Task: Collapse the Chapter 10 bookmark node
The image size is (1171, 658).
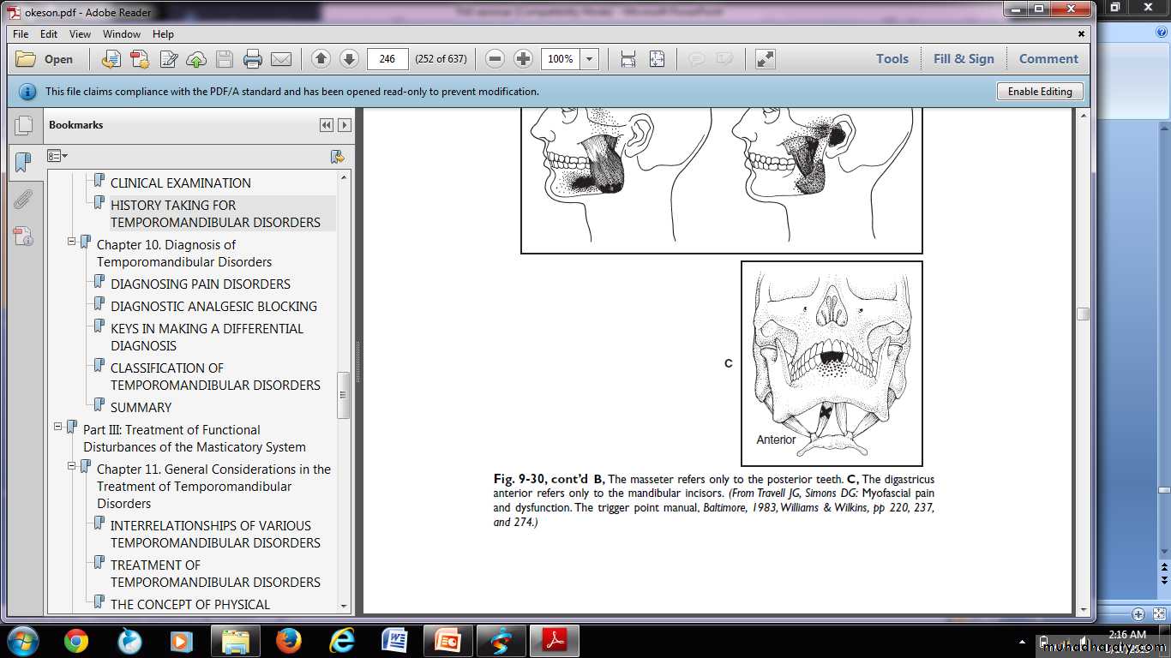Action: pos(72,242)
